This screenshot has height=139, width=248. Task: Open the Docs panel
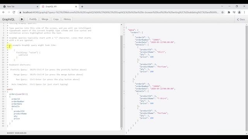click(x=241, y=19)
